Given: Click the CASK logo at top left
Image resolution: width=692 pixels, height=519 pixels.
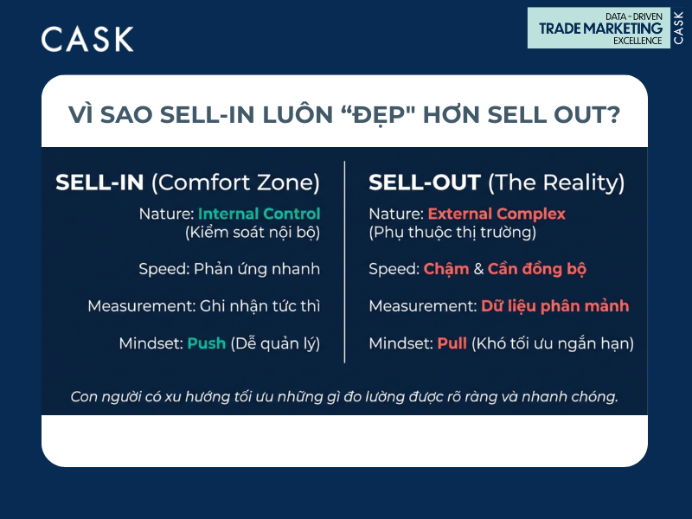Looking at the screenshot, I should click(x=87, y=39).
